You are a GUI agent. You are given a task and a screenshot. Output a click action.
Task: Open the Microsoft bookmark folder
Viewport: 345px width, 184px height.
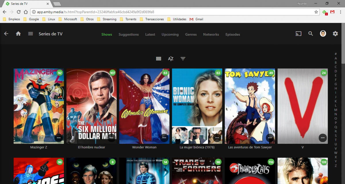click(x=68, y=19)
